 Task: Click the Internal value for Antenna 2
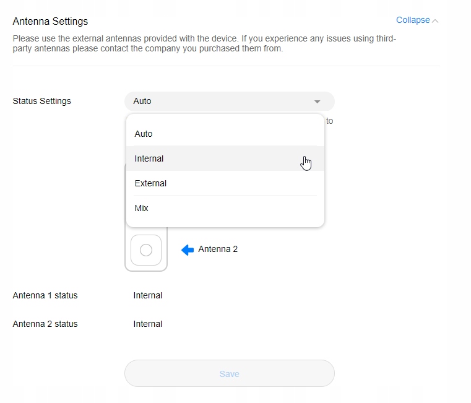148,324
